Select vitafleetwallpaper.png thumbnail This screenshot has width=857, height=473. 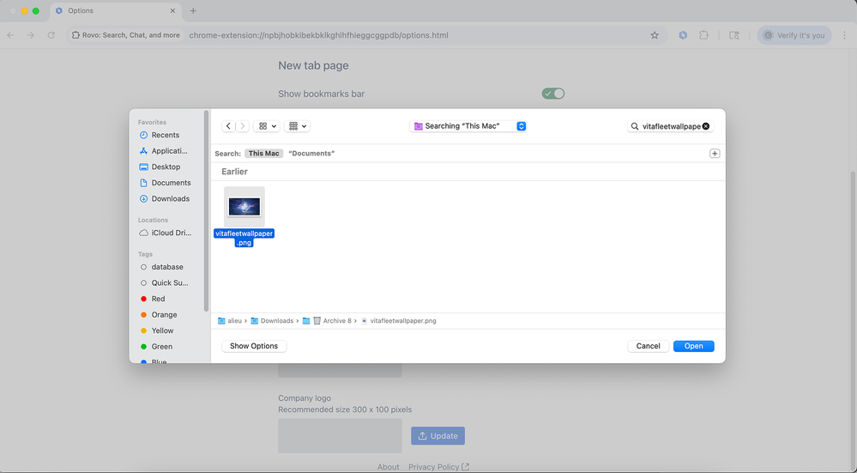[244, 207]
